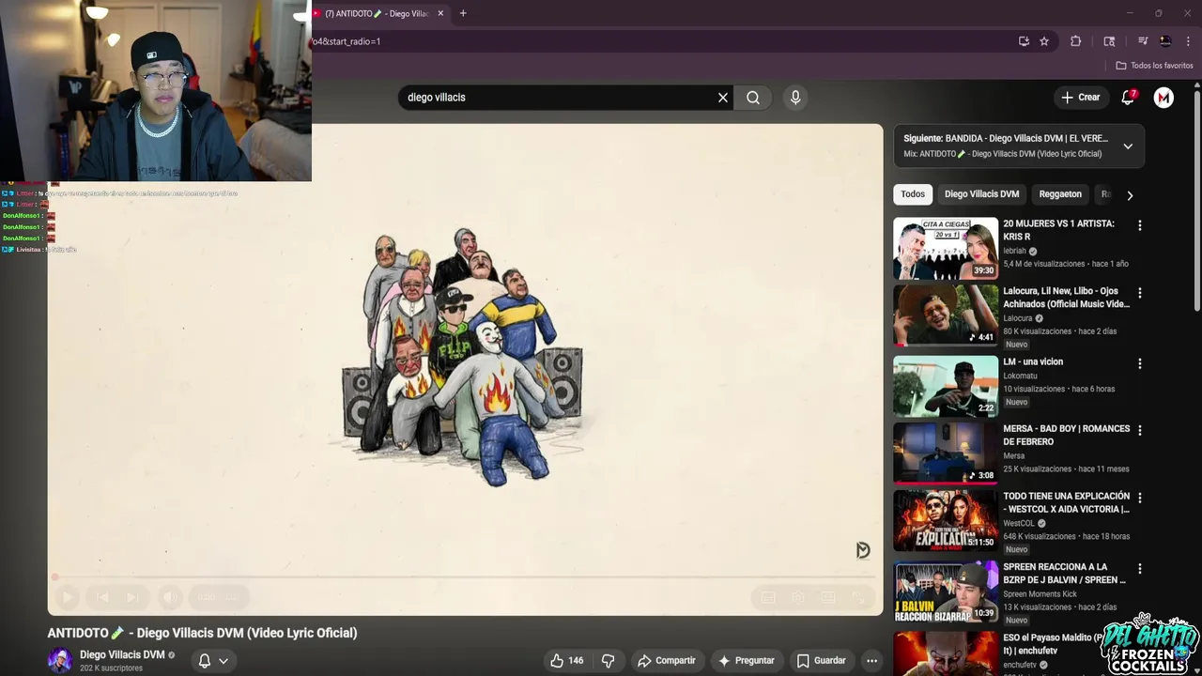Show more filter chips arrow
This screenshot has height=676, width=1202.
coord(1130,195)
